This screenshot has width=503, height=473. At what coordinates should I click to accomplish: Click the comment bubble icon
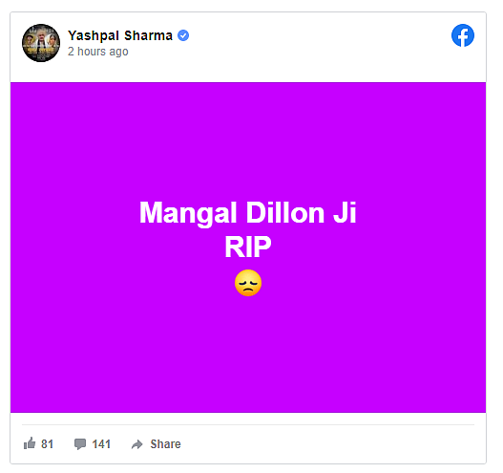[x=80, y=443]
